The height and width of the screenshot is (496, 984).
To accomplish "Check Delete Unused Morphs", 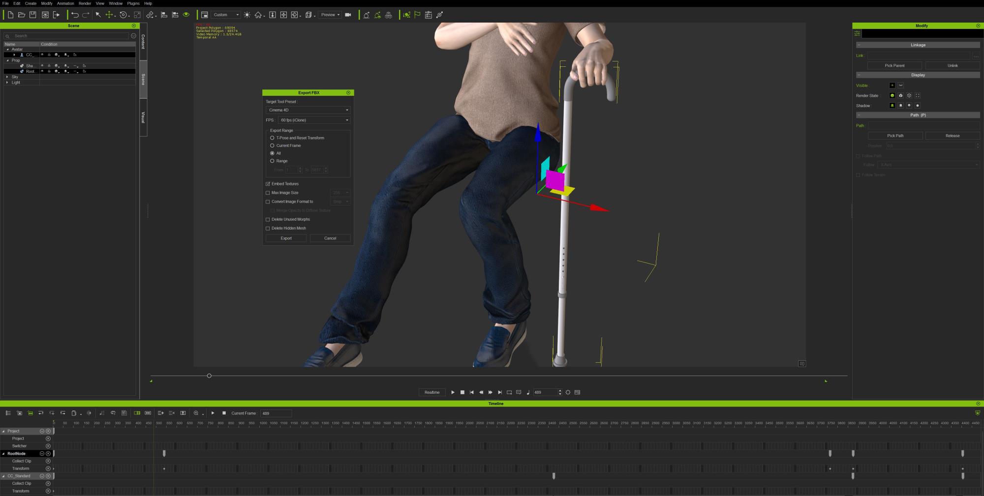I will point(268,219).
